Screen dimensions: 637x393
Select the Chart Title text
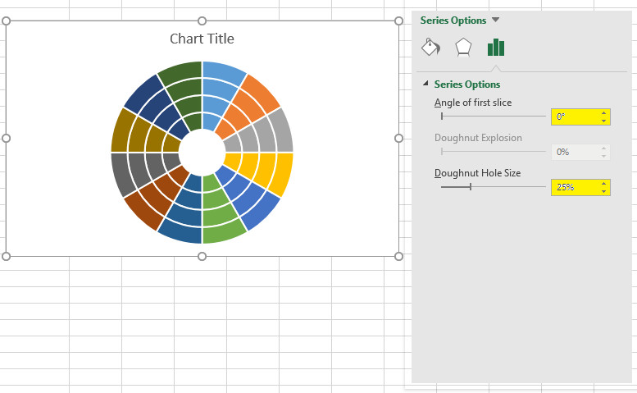pyautogui.click(x=202, y=39)
